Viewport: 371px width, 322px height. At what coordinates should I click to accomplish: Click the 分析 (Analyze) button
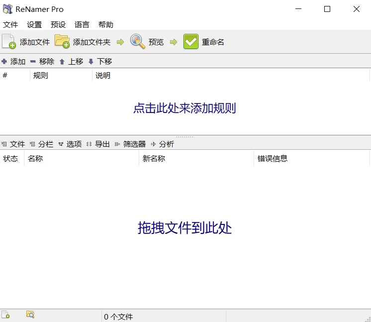163,144
